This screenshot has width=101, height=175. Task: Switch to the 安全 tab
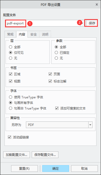34,34
